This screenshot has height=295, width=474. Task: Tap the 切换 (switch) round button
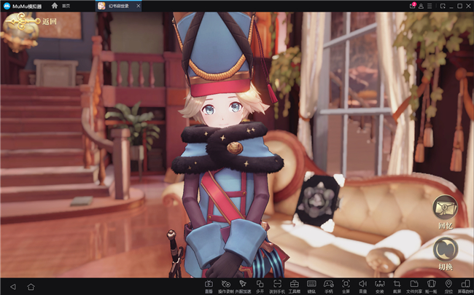[x=446, y=249]
